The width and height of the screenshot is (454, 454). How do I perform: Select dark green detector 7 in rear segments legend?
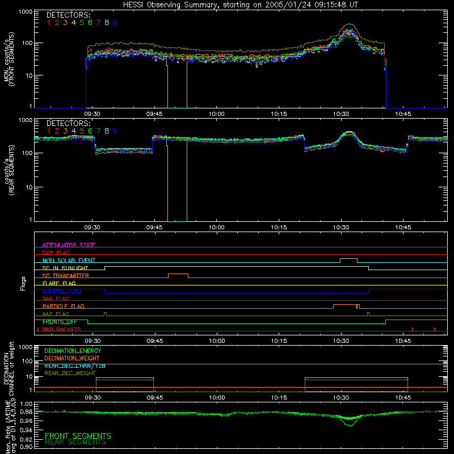tap(98, 131)
